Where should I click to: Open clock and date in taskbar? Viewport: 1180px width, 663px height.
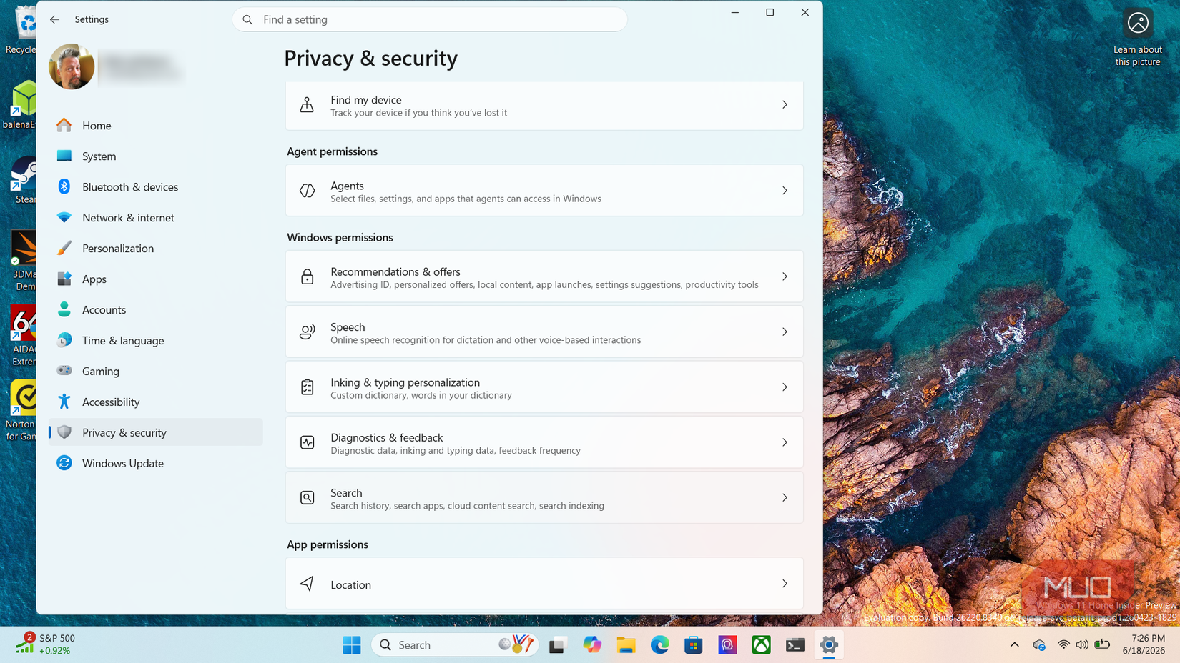click(1143, 644)
